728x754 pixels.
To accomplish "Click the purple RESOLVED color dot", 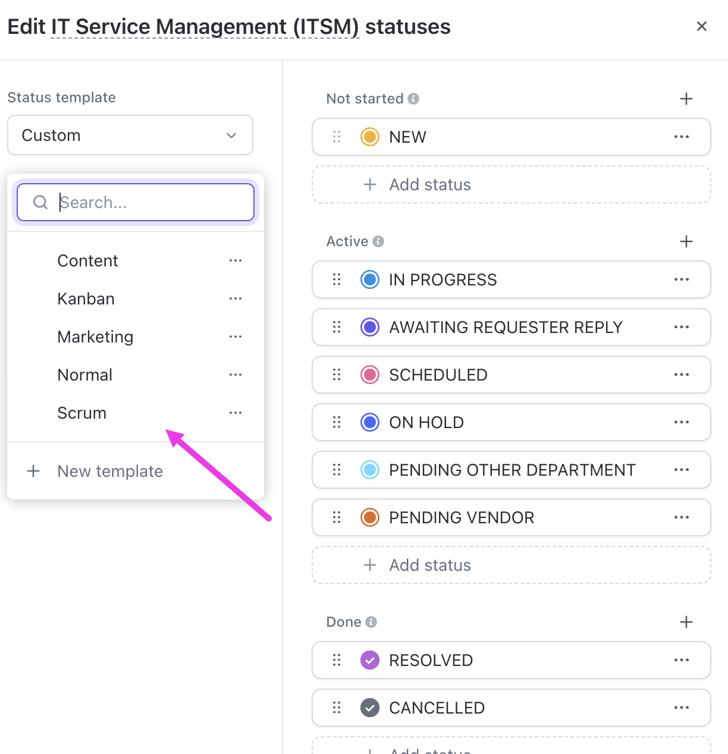I will tap(369, 660).
